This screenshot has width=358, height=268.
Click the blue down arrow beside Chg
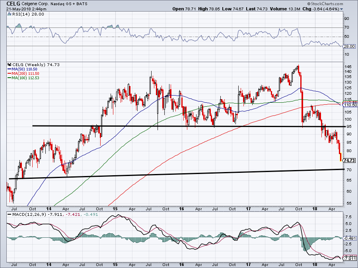[x=342, y=9]
